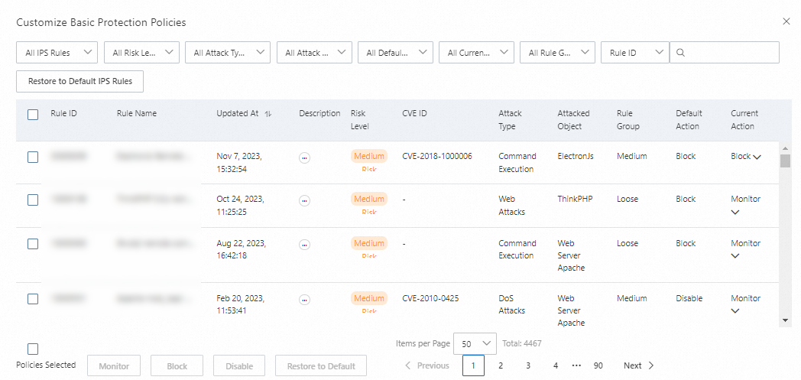The image size is (801, 380).
Task: Go to next page using the arrow
Action: (650, 365)
